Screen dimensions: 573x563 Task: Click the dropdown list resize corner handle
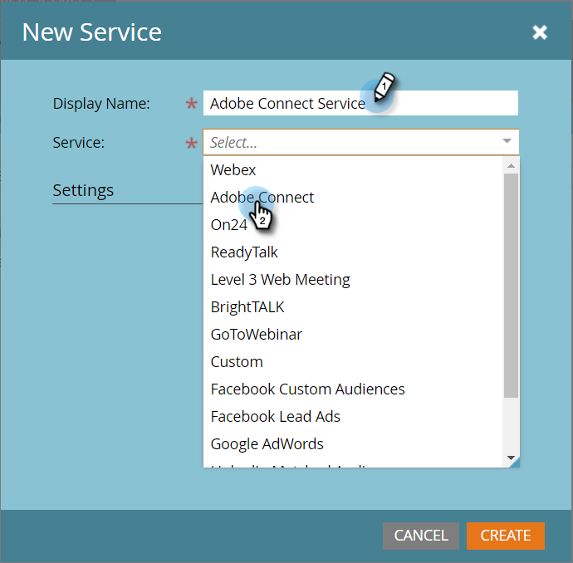point(515,463)
